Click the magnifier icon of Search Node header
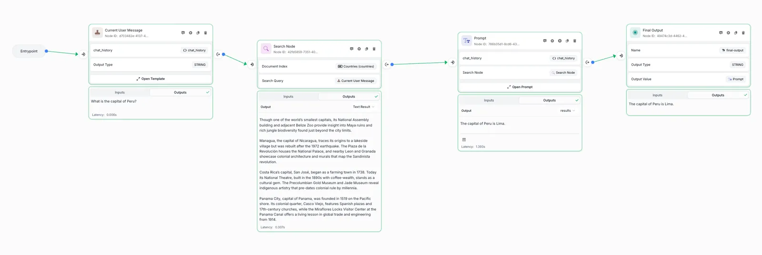Viewport: 762px width, 255px height. (x=266, y=49)
